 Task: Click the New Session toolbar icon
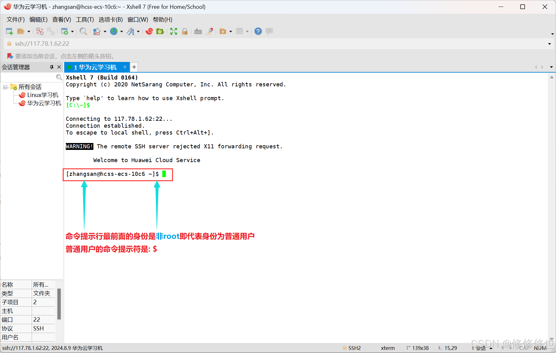coord(9,31)
